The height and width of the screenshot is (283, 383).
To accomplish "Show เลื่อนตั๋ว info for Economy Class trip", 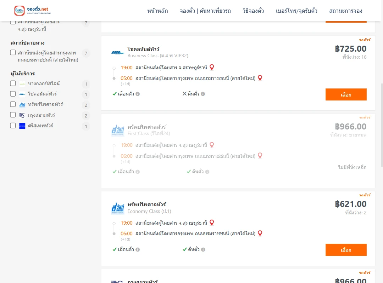I will tap(138, 249).
